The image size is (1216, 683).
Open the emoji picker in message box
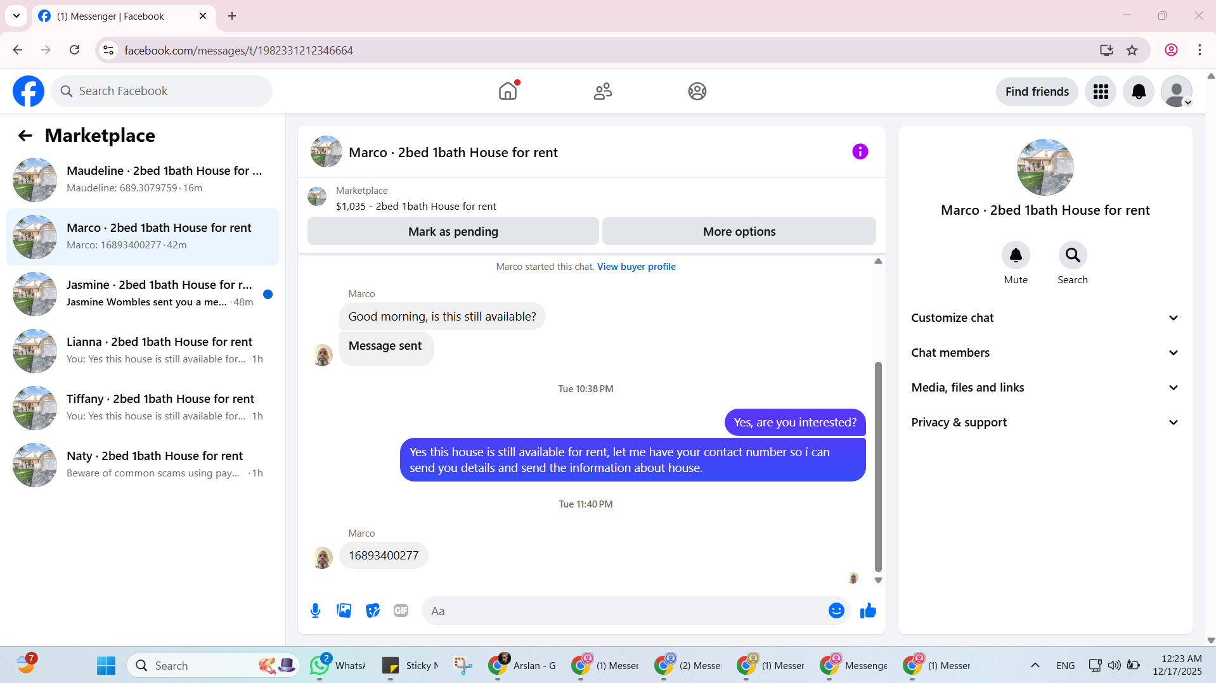[x=836, y=611]
